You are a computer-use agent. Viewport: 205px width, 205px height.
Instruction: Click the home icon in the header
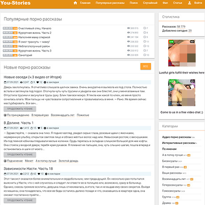pyautogui.click(x=75, y=3)
